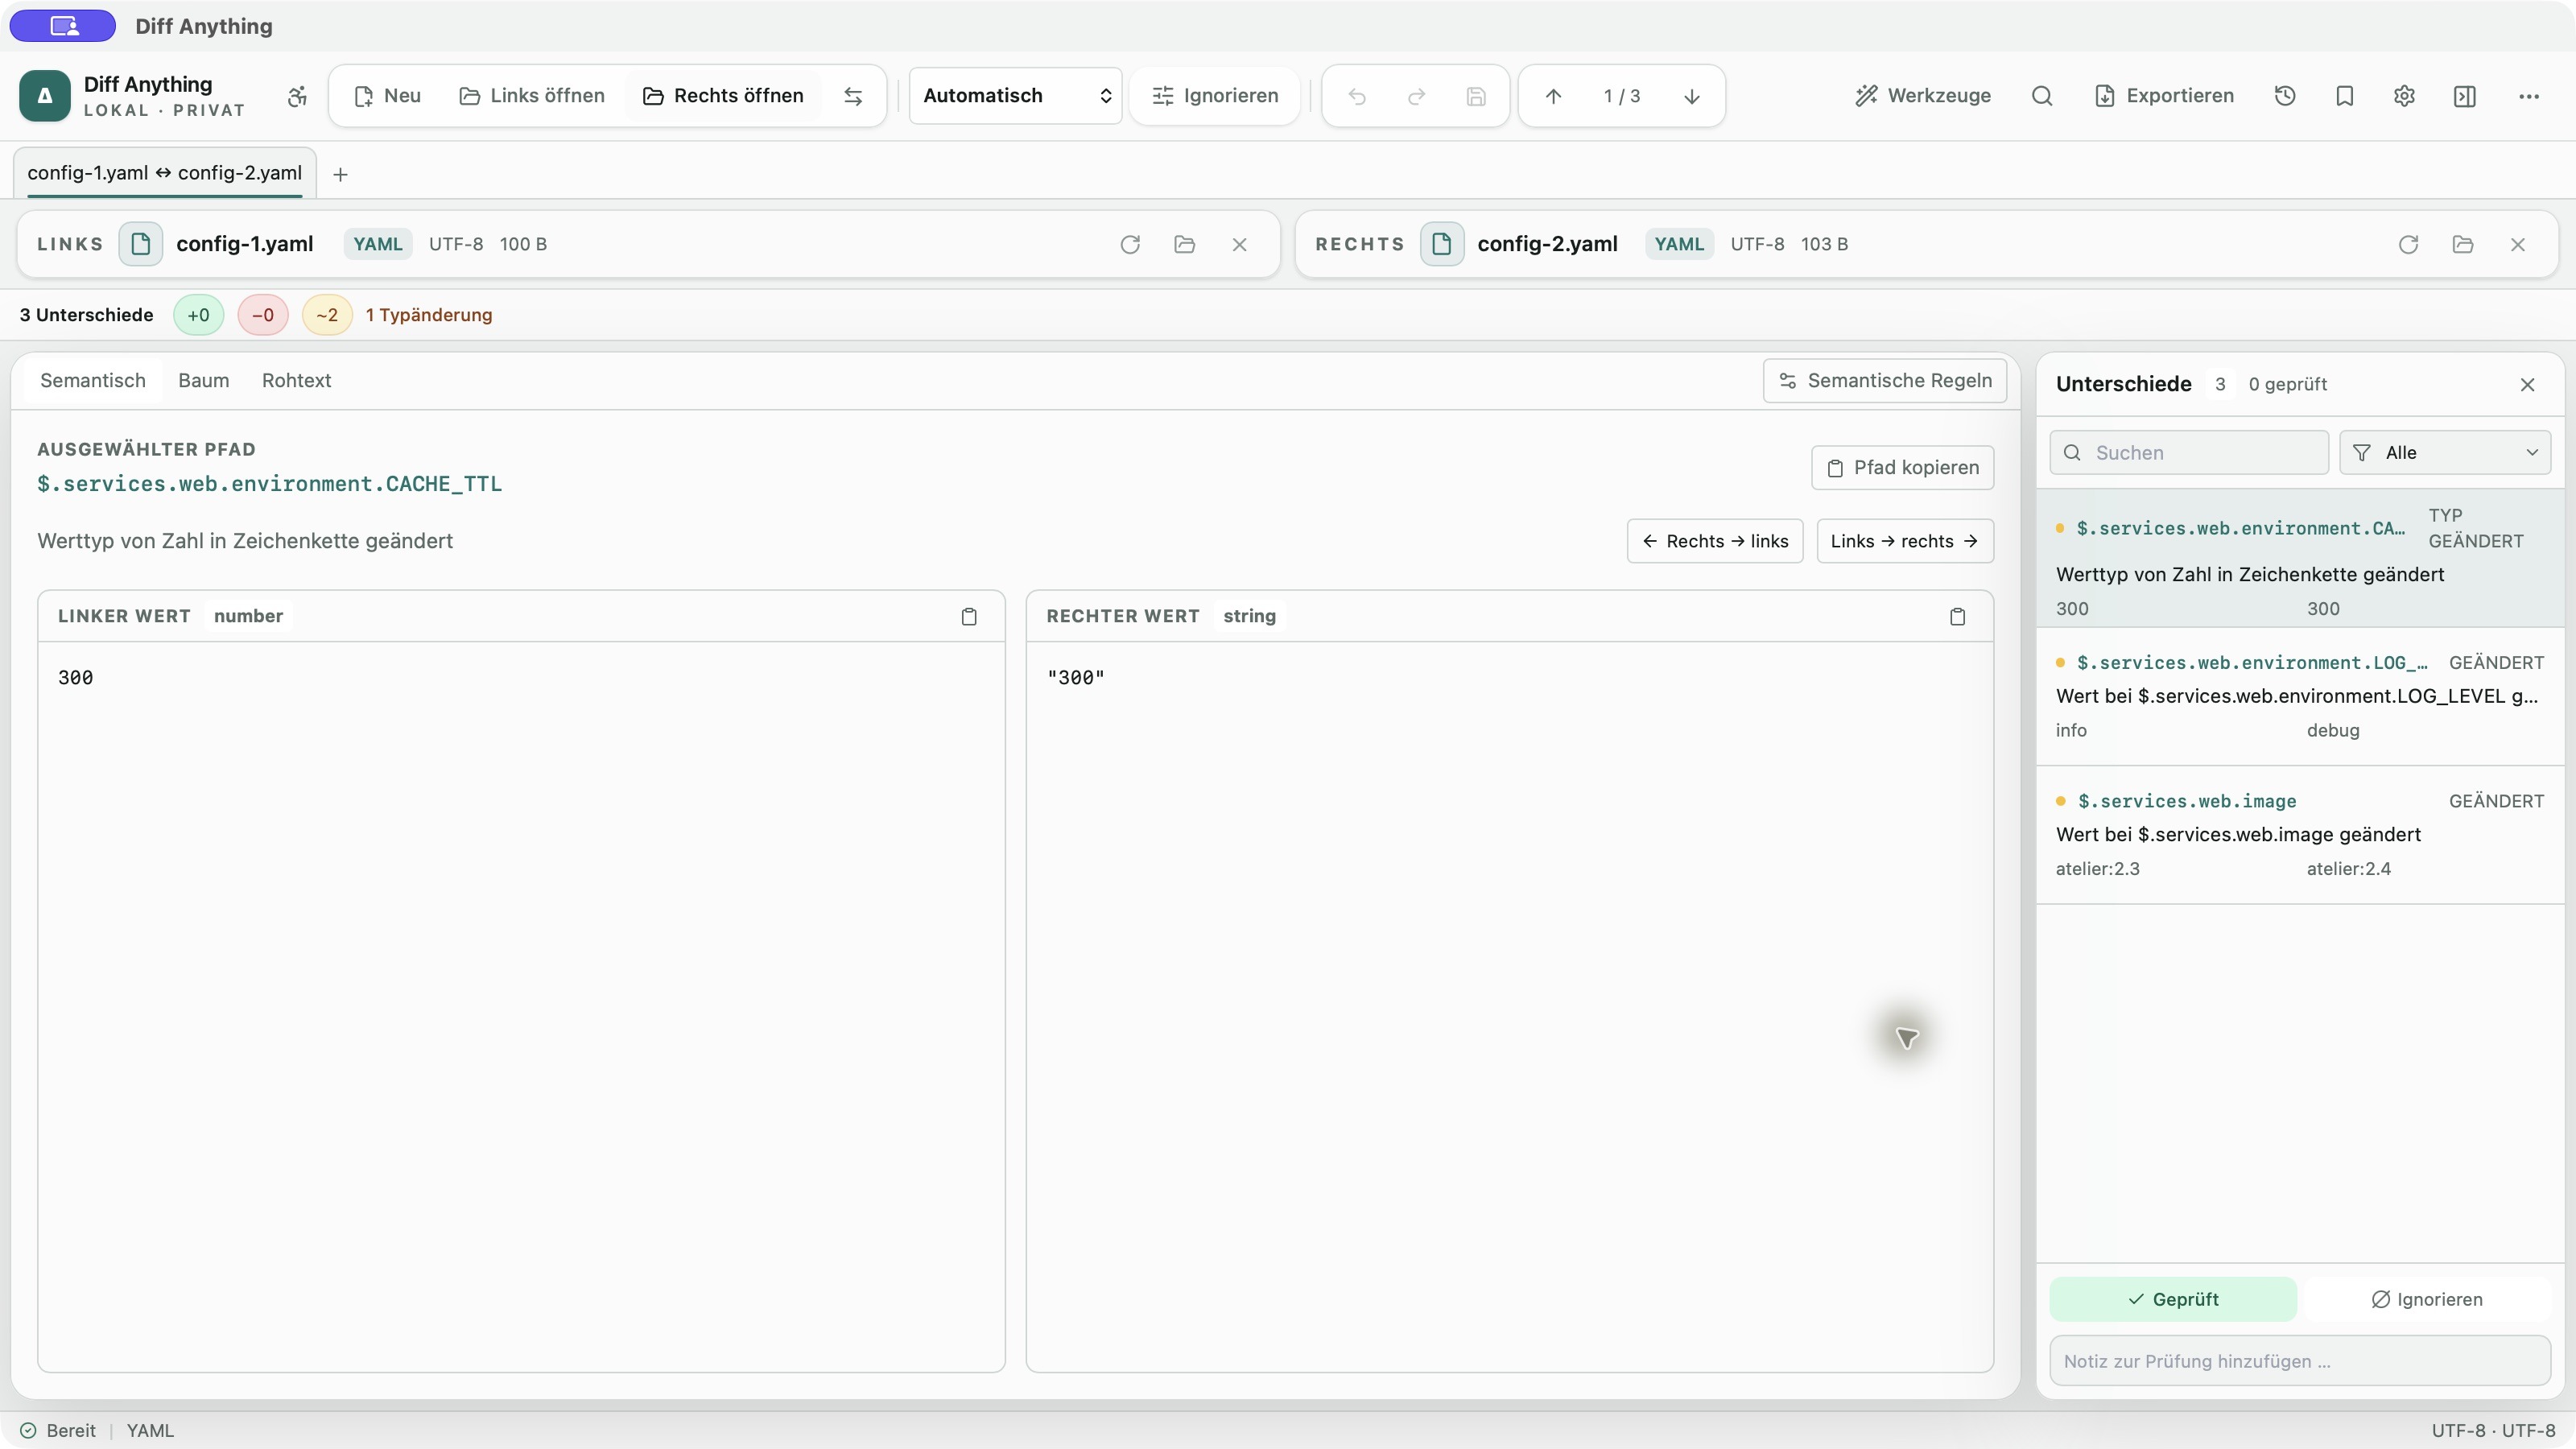The height and width of the screenshot is (1449, 2576).
Task: Open the Alle filter dropdown
Action: point(2445,453)
